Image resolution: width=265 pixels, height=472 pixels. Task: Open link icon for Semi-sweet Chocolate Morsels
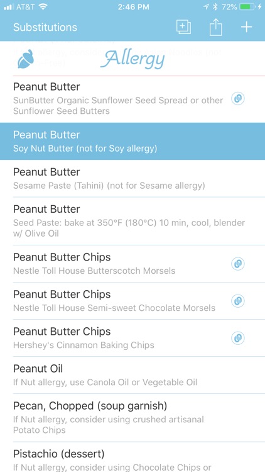tap(237, 301)
